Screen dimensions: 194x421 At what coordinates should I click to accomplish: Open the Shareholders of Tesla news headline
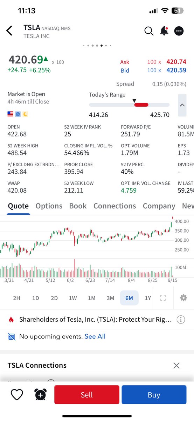96,320
